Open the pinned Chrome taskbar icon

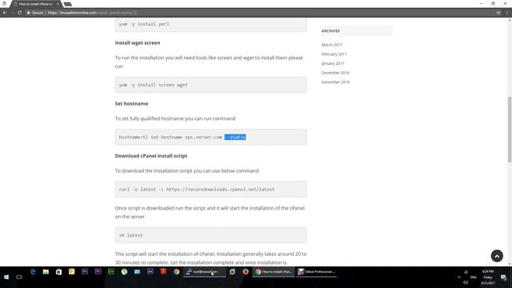(x=176, y=272)
